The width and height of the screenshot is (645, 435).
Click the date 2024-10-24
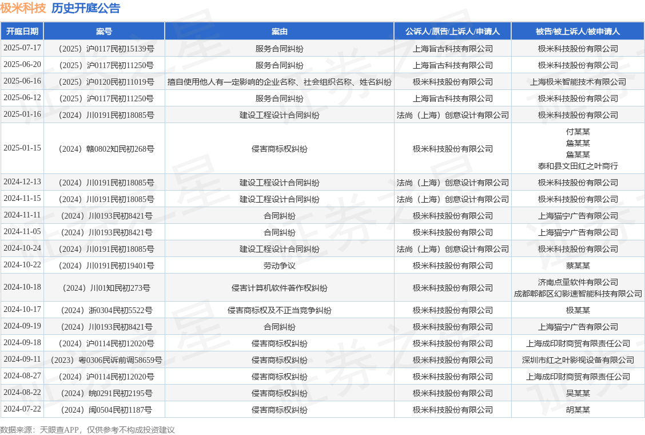(22, 248)
